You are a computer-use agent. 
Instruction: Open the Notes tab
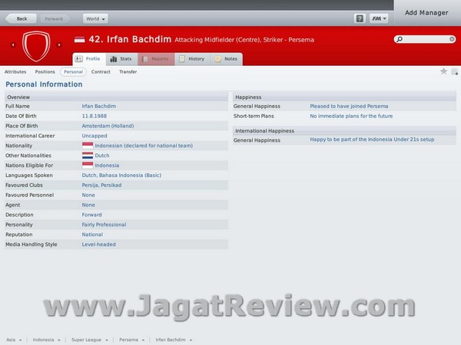226,59
